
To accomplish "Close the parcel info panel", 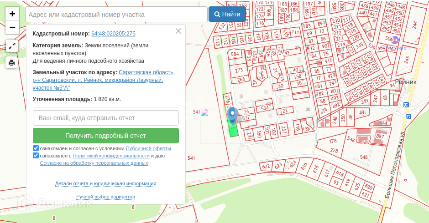I will point(178,31).
